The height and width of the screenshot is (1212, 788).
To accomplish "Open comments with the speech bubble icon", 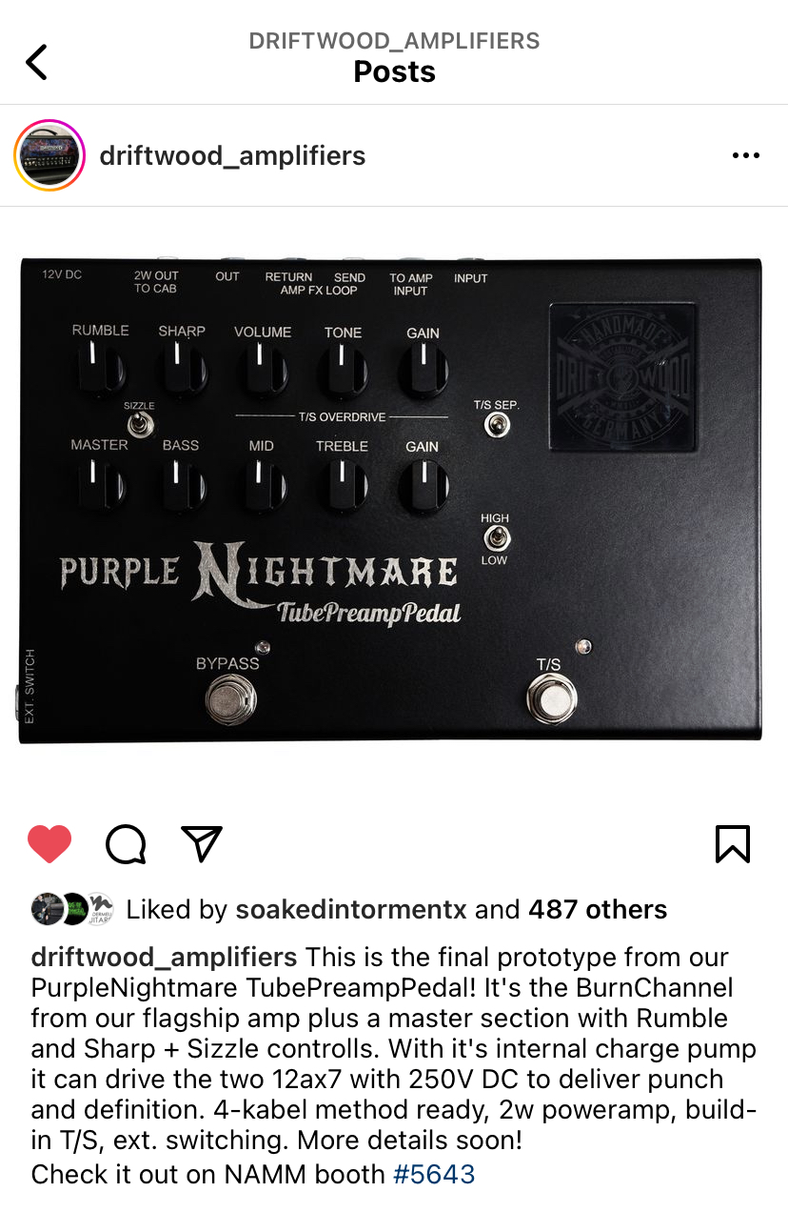I will [x=126, y=844].
